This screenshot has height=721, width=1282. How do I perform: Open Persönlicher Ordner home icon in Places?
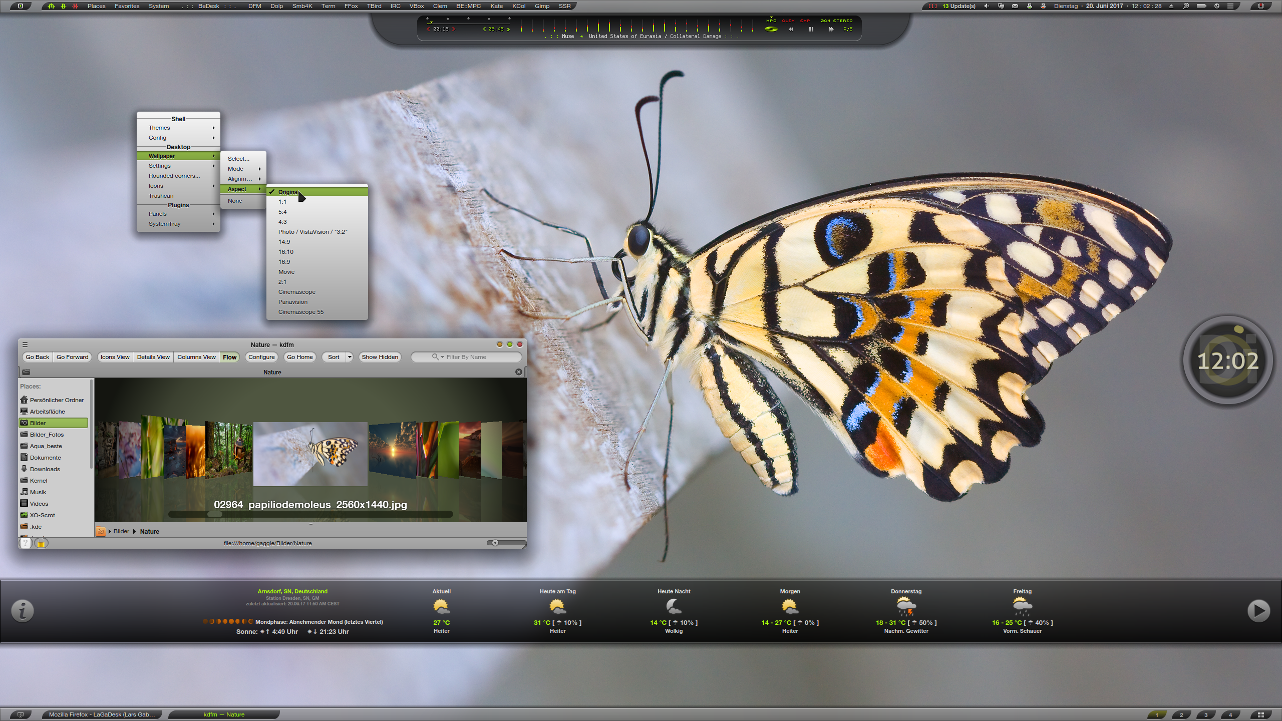click(x=24, y=400)
